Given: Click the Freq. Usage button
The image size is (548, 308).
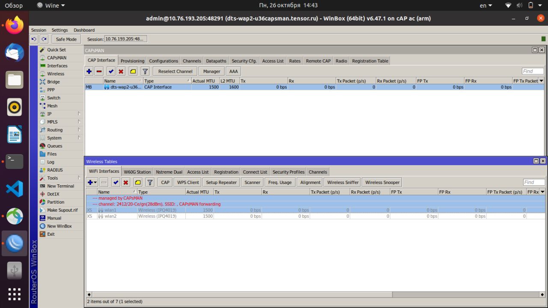Looking at the screenshot, I should [x=280, y=182].
